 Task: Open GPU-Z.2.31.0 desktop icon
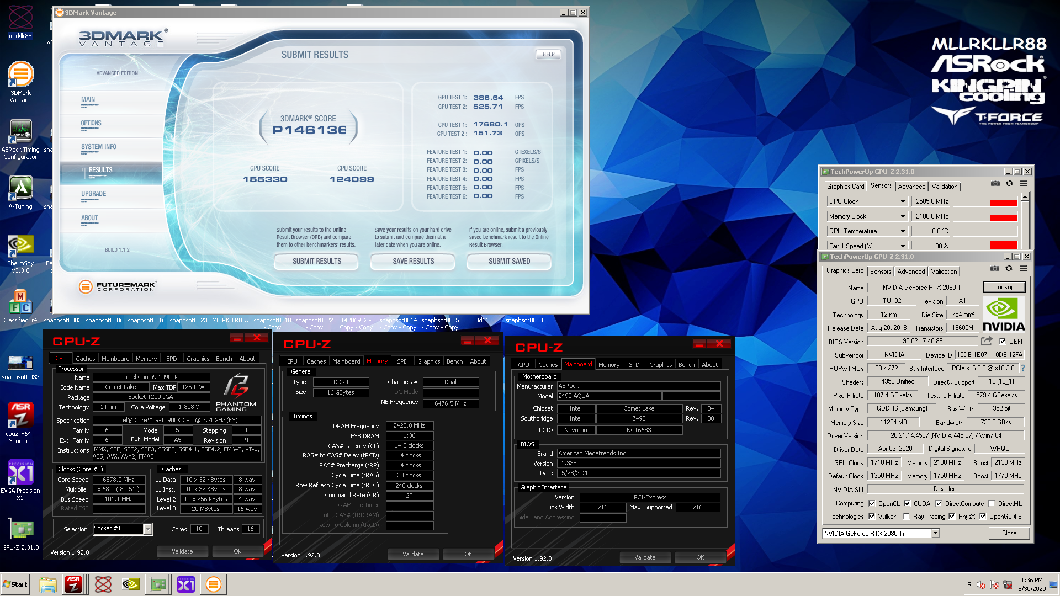pos(20,534)
